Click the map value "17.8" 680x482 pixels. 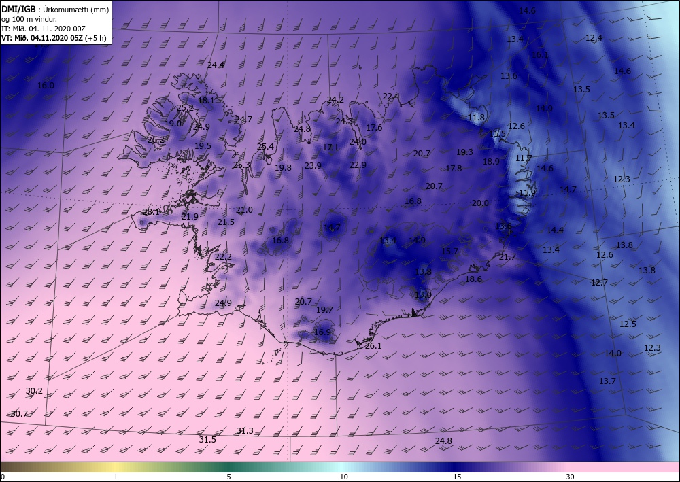pyautogui.click(x=454, y=168)
